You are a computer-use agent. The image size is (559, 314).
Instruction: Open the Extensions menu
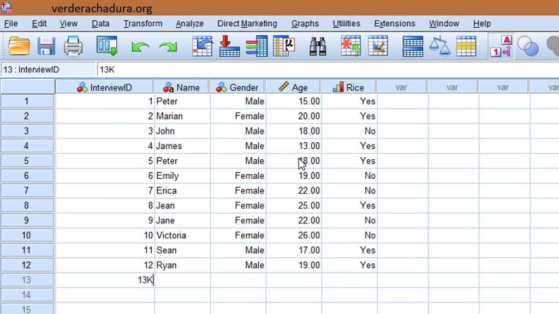[x=395, y=23]
